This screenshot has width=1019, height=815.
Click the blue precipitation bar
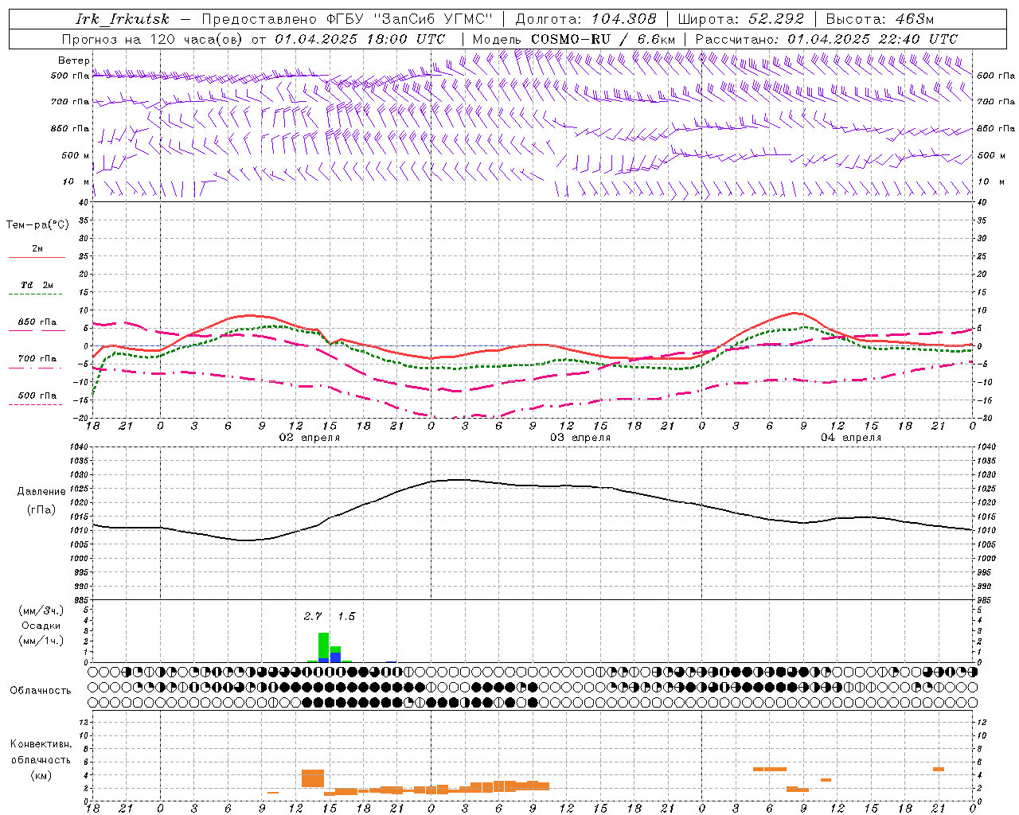tap(335, 657)
